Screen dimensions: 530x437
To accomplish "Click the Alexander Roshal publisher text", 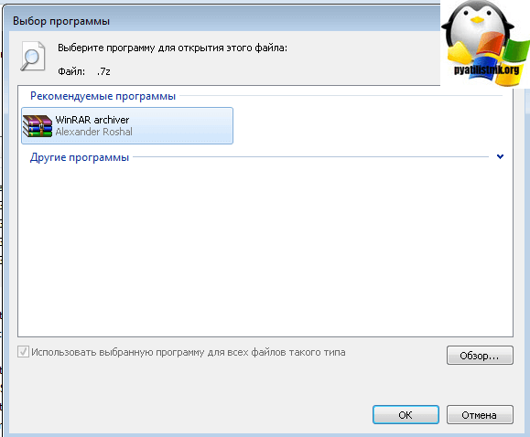I will [x=93, y=132].
